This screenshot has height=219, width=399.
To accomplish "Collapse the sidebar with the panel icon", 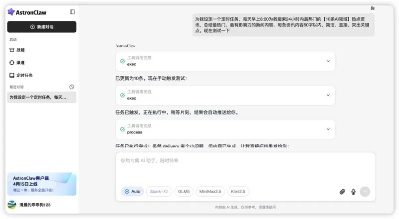I will pos(72,12).
